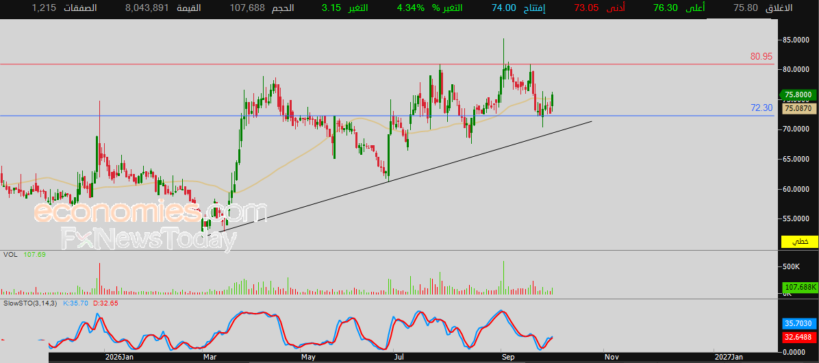Click the أعلى label in header

(x=696, y=8)
